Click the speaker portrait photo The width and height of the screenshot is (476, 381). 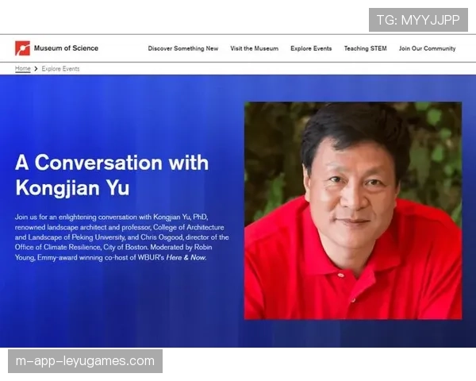(353, 210)
